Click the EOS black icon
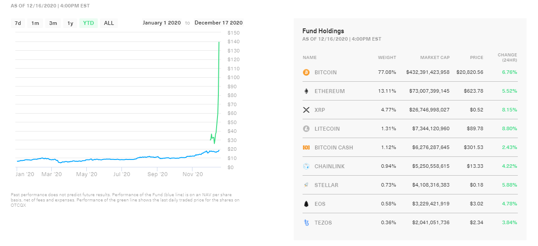The width and height of the screenshot is (538, 246). point(306,204)
